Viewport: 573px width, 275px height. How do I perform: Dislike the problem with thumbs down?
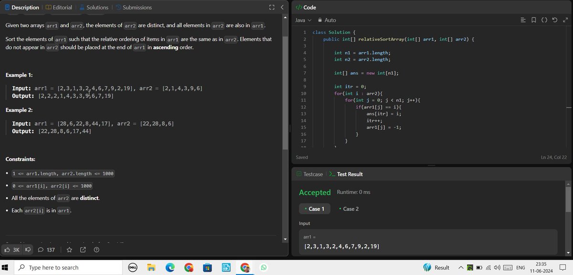(28, 249)
